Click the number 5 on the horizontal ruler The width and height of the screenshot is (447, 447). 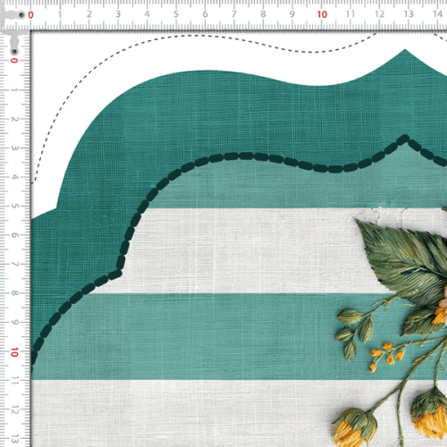(x=176, y=14)
